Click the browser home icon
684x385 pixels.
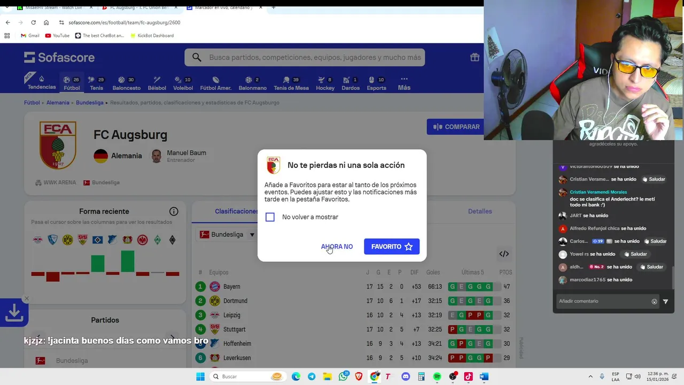point(46,22)
